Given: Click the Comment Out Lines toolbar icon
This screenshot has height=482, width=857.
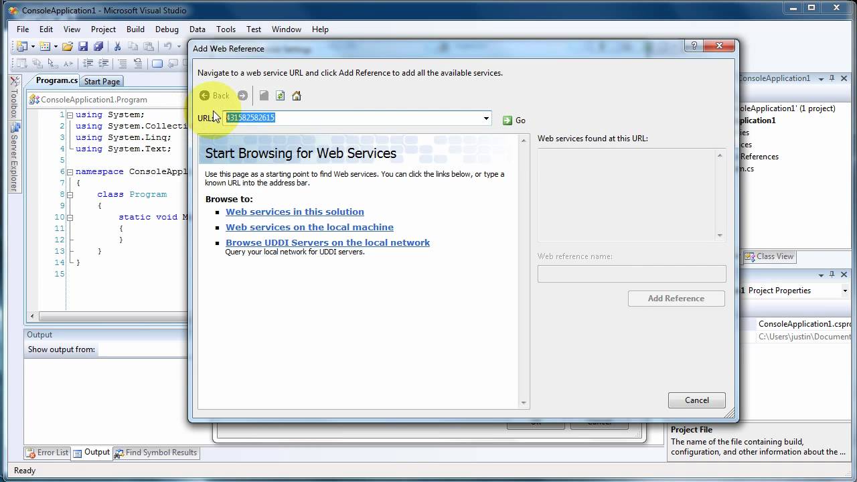Looking at the screenshot, I should (x=122, y=64).
